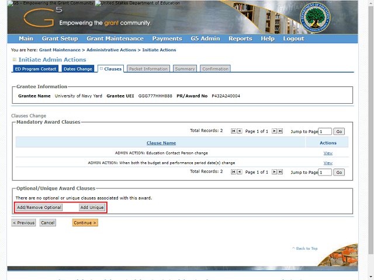Screen dimensions: 374x280
Task: Go to next page in bottom pager
Action: [274, 172]
